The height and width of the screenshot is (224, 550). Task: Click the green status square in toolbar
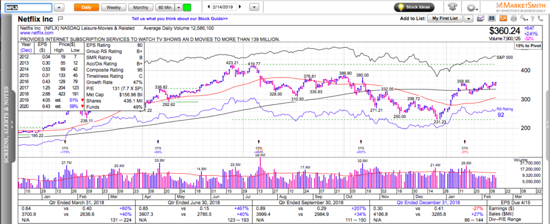click(187, 8)
